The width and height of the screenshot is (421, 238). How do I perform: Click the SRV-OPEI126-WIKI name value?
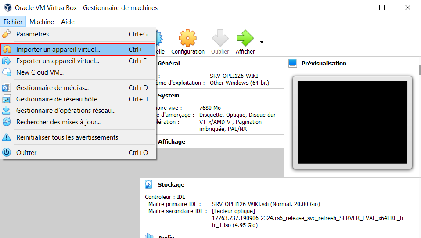coord(234,76)
